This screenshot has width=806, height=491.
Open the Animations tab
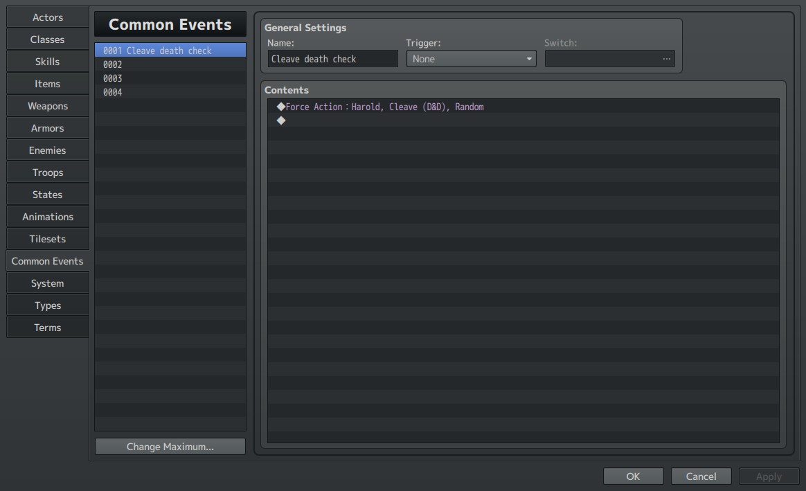[47, 217]
